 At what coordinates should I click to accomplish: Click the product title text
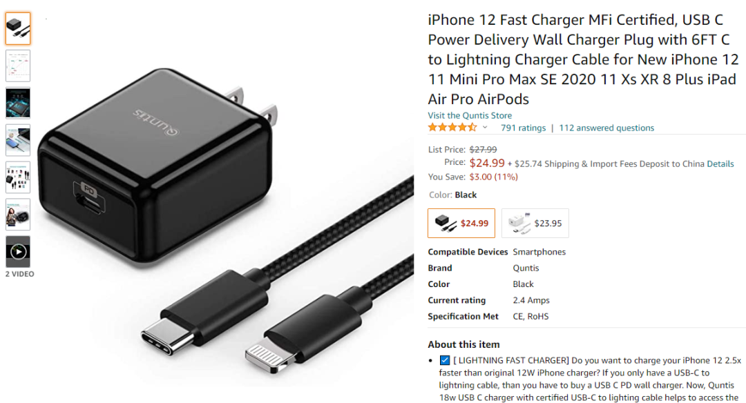point(583,59)
